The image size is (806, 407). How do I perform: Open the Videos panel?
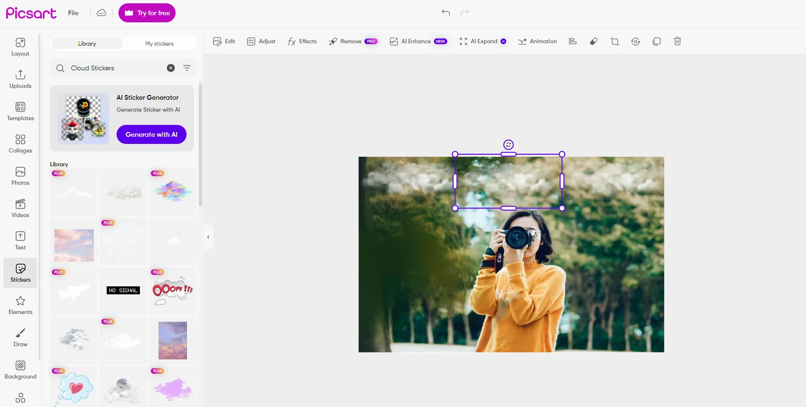coord(20,208)
